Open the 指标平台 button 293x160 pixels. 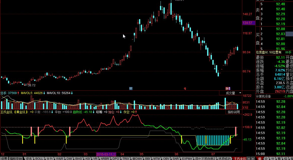16,159
